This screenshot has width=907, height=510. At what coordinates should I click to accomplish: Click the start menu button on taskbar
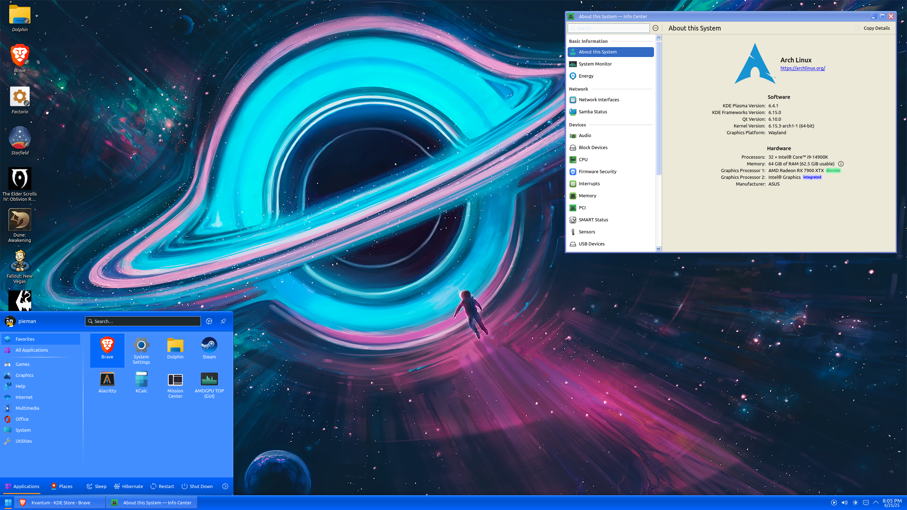point(8,503)
